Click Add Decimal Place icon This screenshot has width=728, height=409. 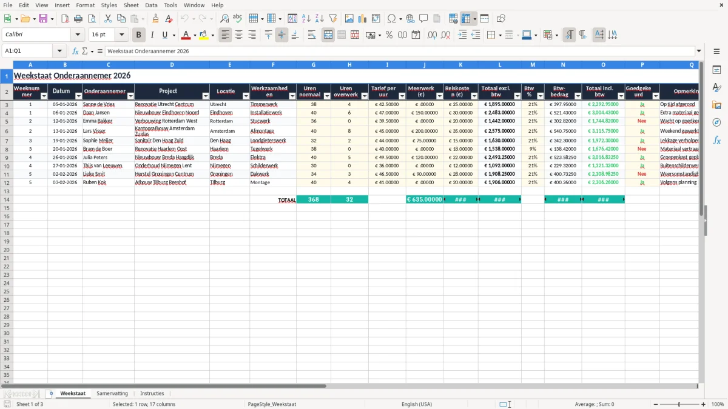(x=433, y=35)
